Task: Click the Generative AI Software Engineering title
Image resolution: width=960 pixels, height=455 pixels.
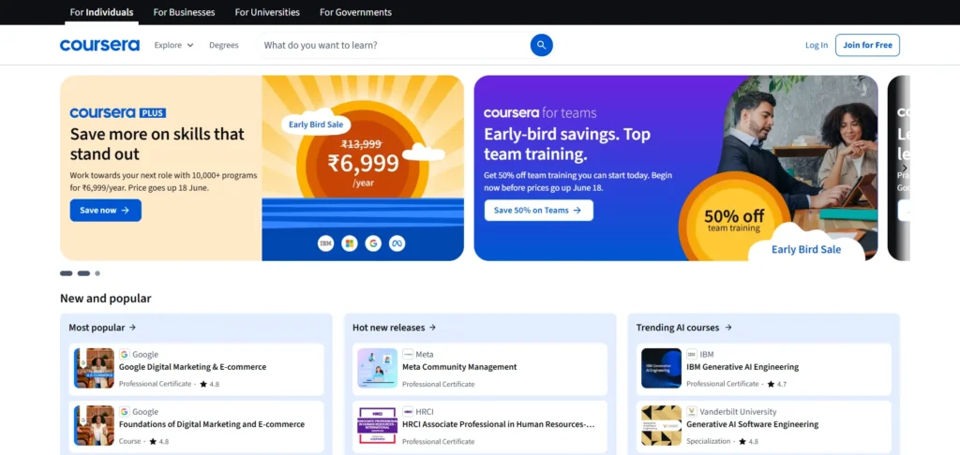Action: point(753,424)
